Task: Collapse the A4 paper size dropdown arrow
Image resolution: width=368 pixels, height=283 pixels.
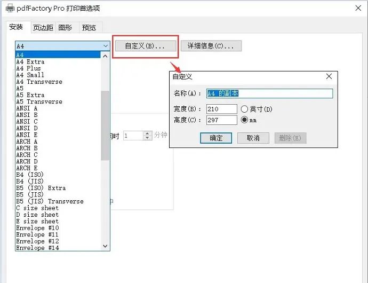Action: [106, 46]
